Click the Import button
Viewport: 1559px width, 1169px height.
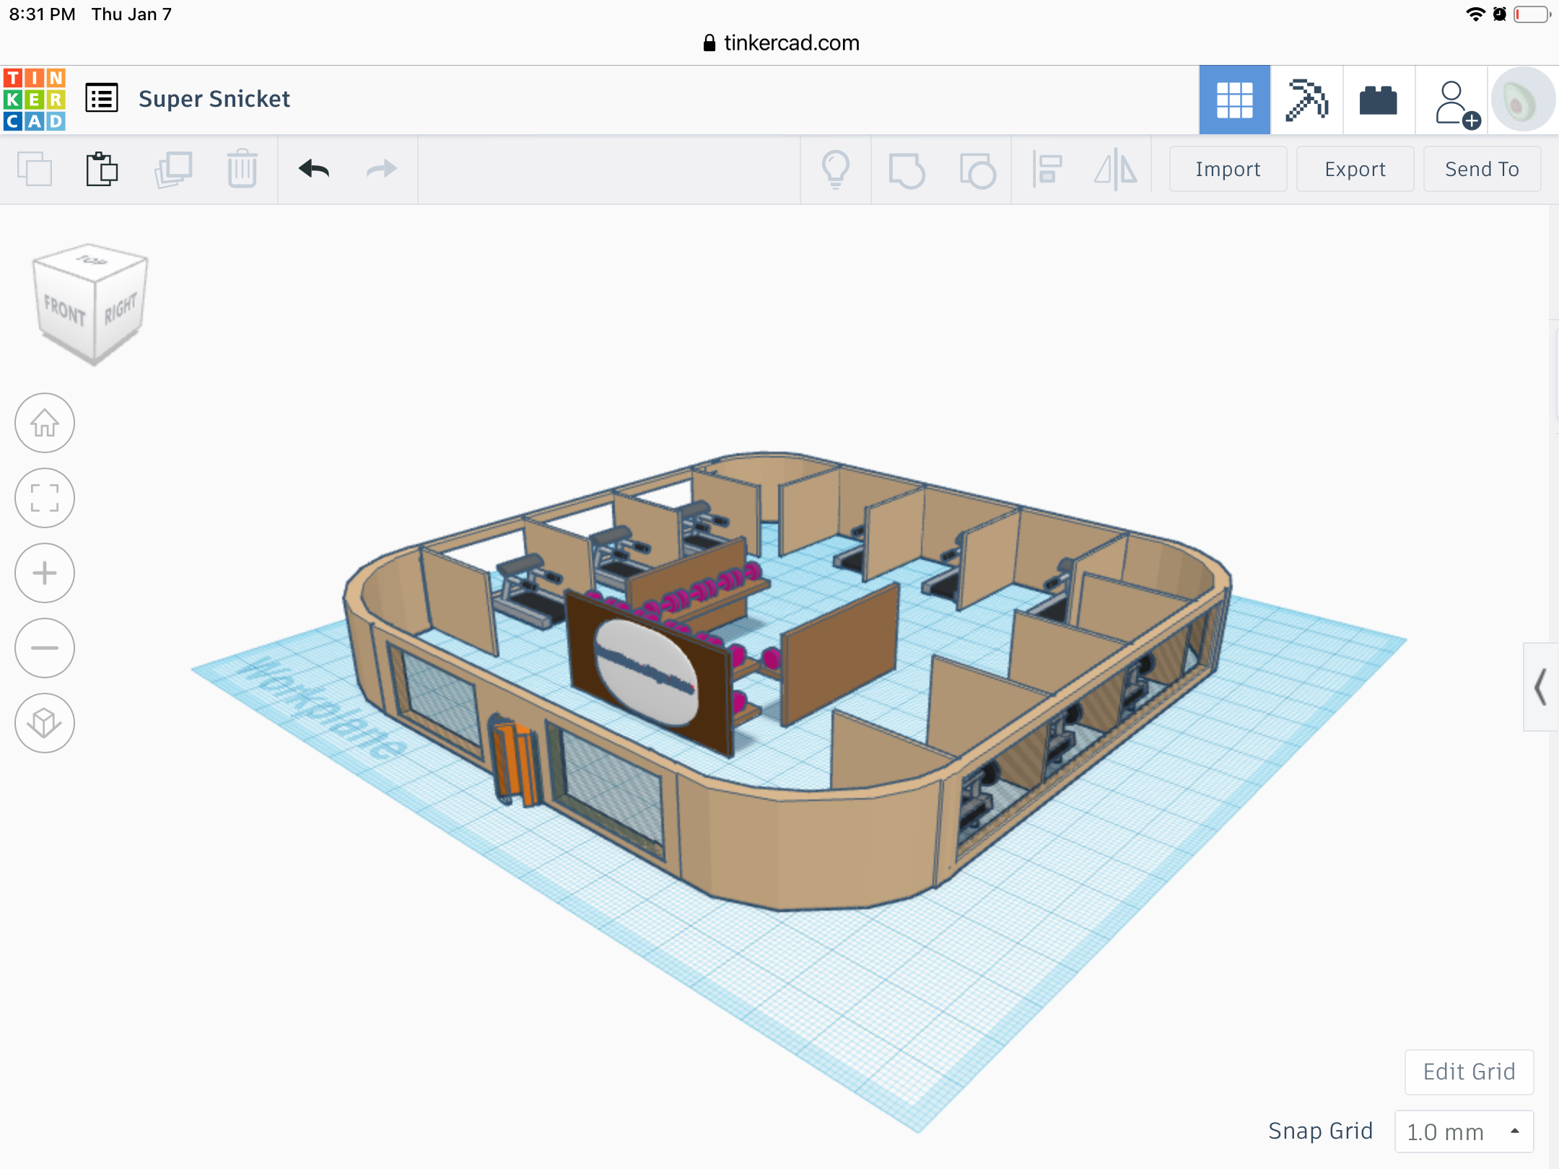point(1228,169)
